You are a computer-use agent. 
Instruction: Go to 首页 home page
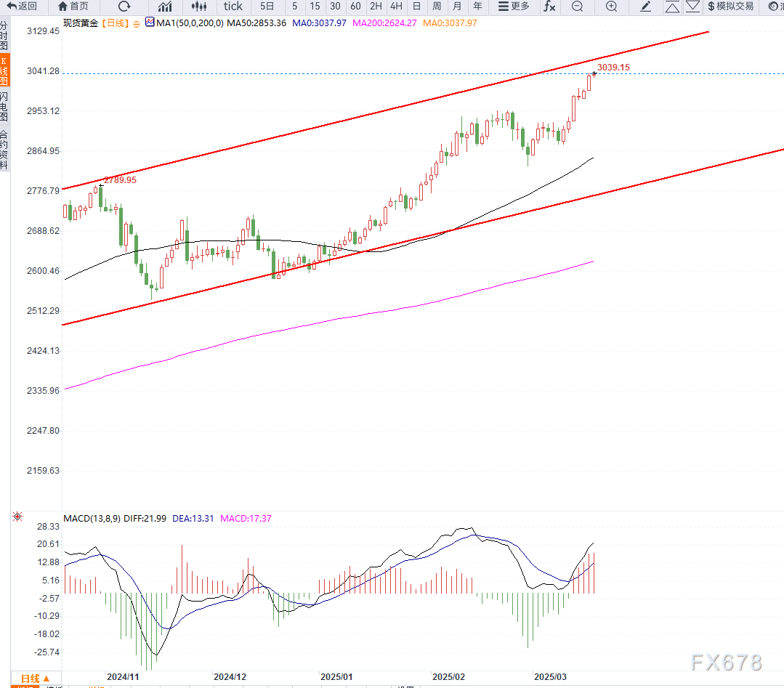pyautogui.click(x=73, y=7)
